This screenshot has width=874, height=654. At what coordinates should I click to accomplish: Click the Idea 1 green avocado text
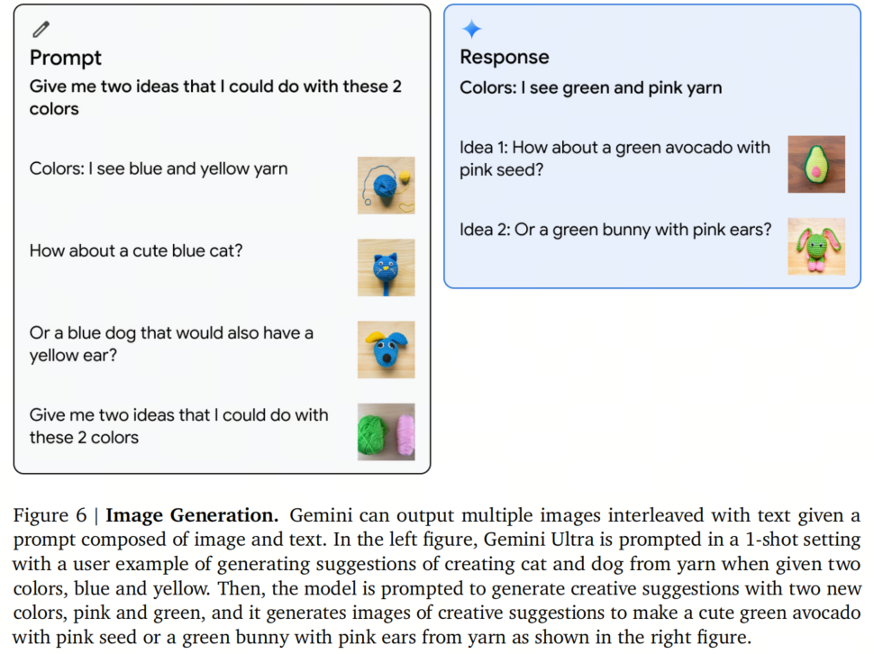[615, 158]
